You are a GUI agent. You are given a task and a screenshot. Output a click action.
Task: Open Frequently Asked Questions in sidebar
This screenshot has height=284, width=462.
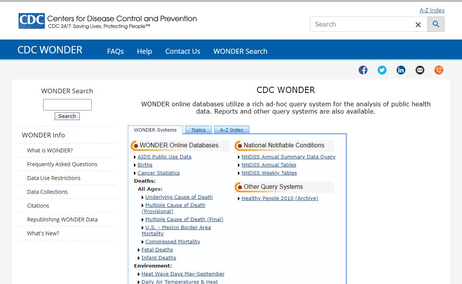[x=62, y=164]
